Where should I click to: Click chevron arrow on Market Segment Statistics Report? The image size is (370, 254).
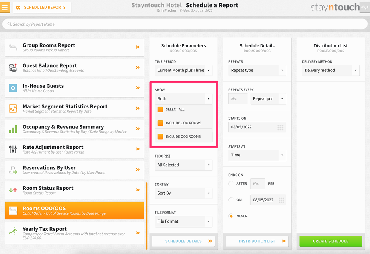tap(138, 108)
